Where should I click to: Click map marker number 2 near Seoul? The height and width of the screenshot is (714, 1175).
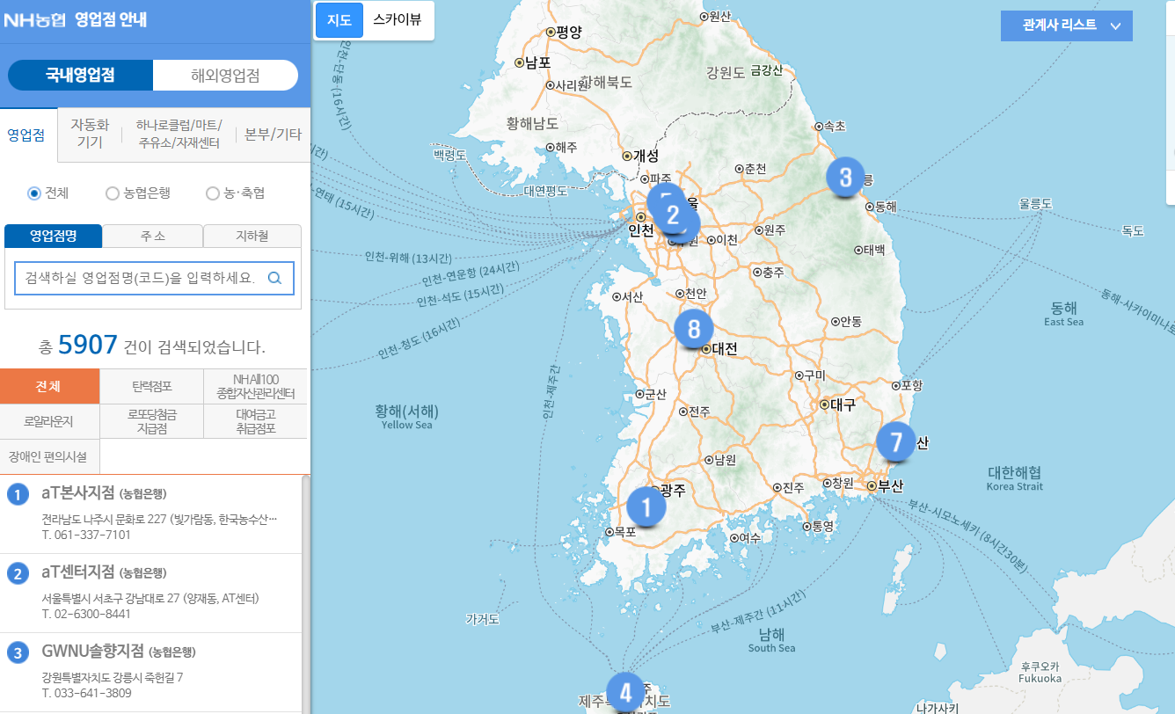(x=674, y=215)
